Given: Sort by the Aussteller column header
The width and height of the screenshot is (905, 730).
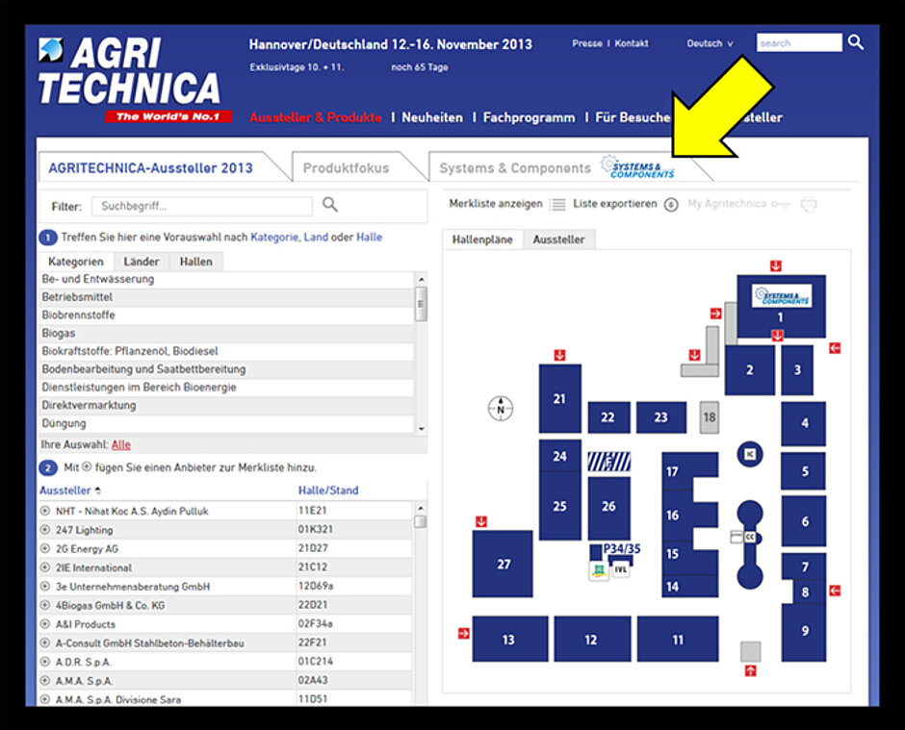Looking at the screenshot, I should click(65, 491).
